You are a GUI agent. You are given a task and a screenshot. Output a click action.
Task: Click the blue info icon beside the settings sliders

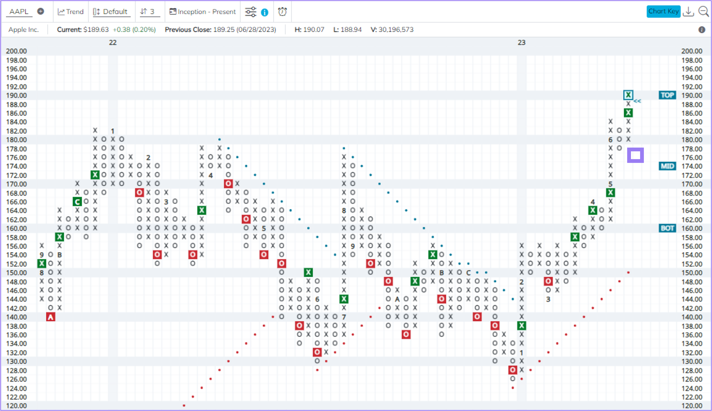[264, 12]
